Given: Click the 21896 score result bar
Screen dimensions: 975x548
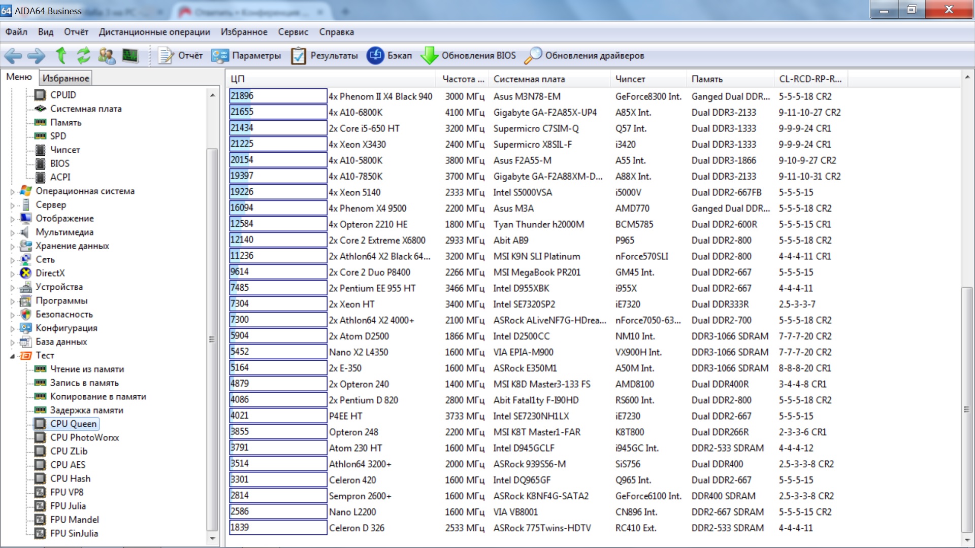Looking at the screenshot, I should [277, 96].
